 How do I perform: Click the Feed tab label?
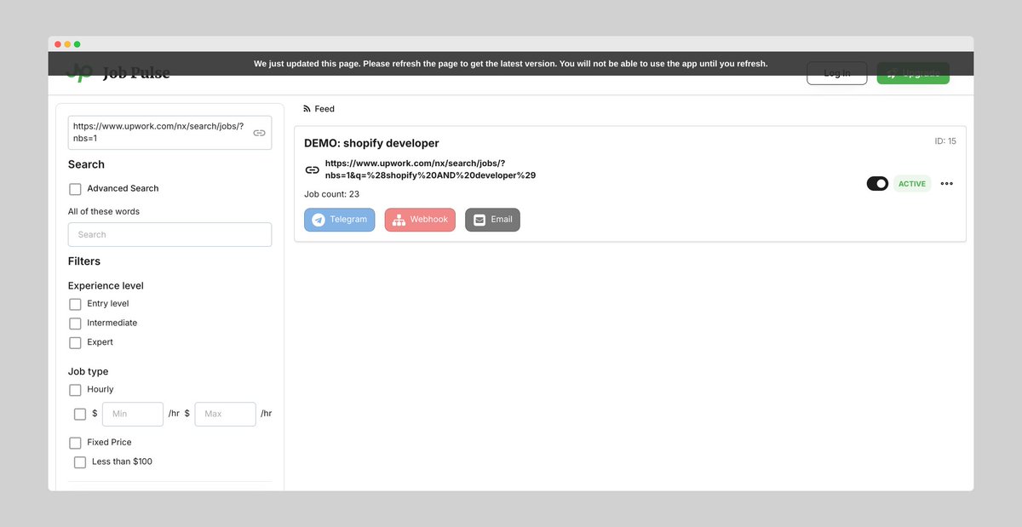[324, 109]
